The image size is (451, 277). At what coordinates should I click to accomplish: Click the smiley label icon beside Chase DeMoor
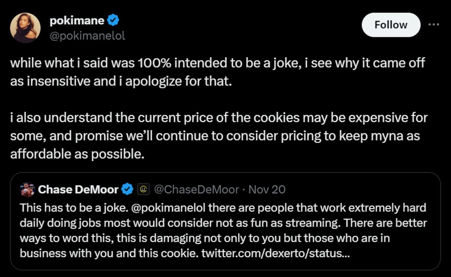click(143, 189)
